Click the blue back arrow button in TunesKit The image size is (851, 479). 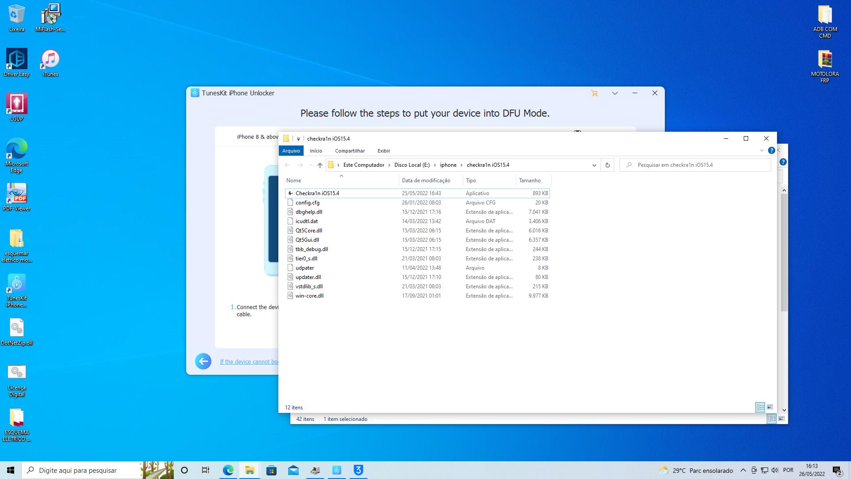203,361
